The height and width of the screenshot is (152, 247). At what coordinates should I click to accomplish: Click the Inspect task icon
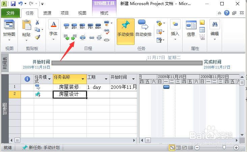(x=159, y=24)
